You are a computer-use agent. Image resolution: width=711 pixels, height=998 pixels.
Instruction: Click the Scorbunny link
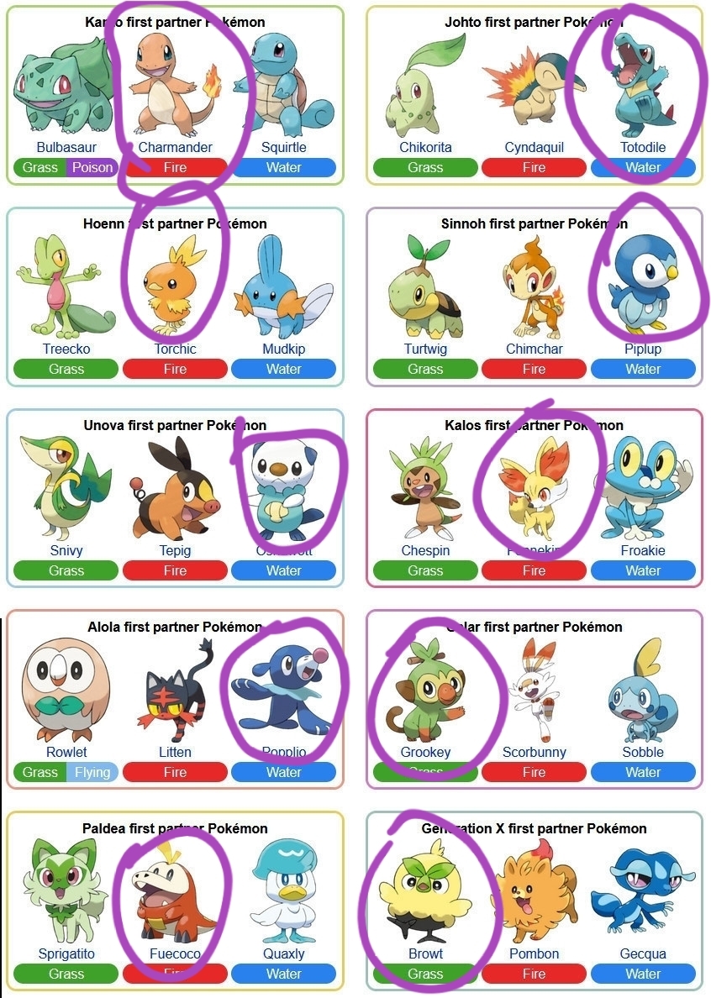[534, 753]
